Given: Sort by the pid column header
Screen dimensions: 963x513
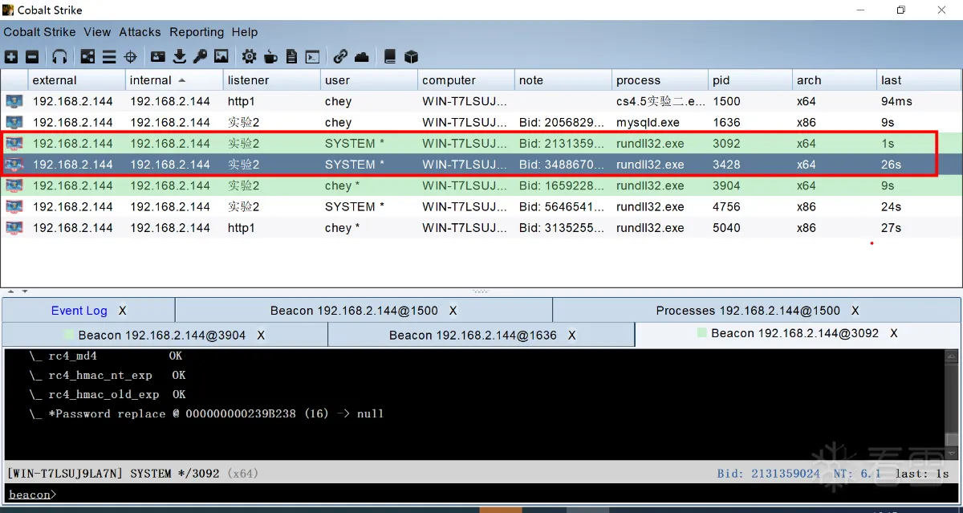Looking at the screenshot, I should tap(750, 80).
